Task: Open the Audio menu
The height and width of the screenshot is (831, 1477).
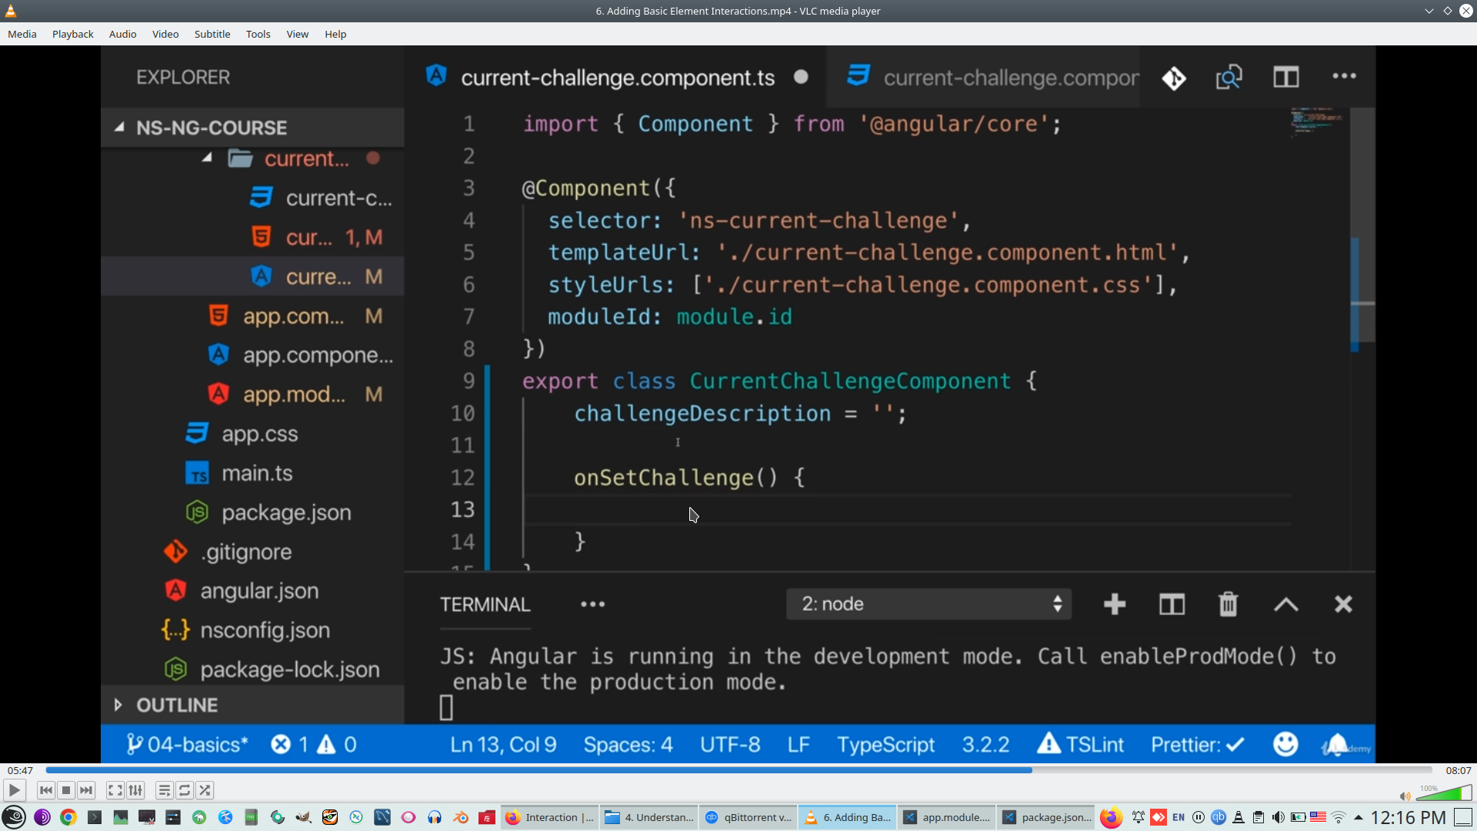Action: click(x=122, y=34)
